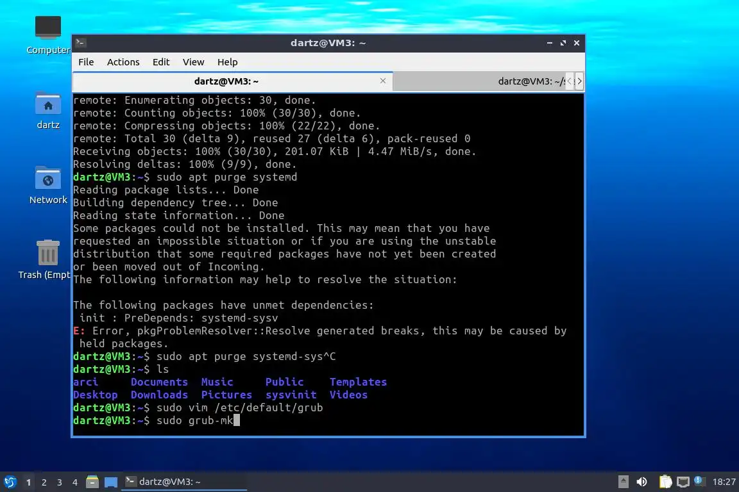Viewport: 739px width, 492px height.
Task: Click the show desktop icon in the taskbar
Action: tap(111, 482)
